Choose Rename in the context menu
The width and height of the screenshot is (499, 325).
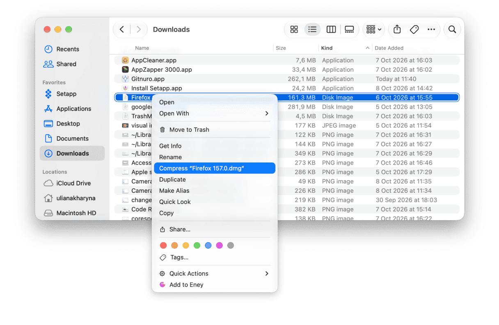215,157
